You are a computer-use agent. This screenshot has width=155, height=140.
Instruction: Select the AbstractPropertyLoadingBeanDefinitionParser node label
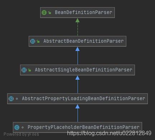(x=84, y=99)
